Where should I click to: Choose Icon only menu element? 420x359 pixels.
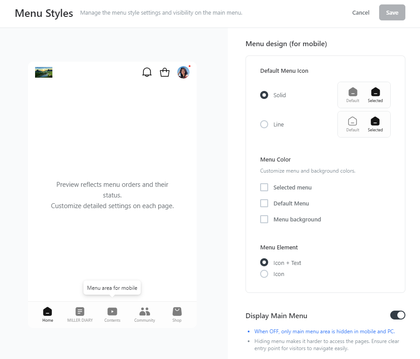264,274
